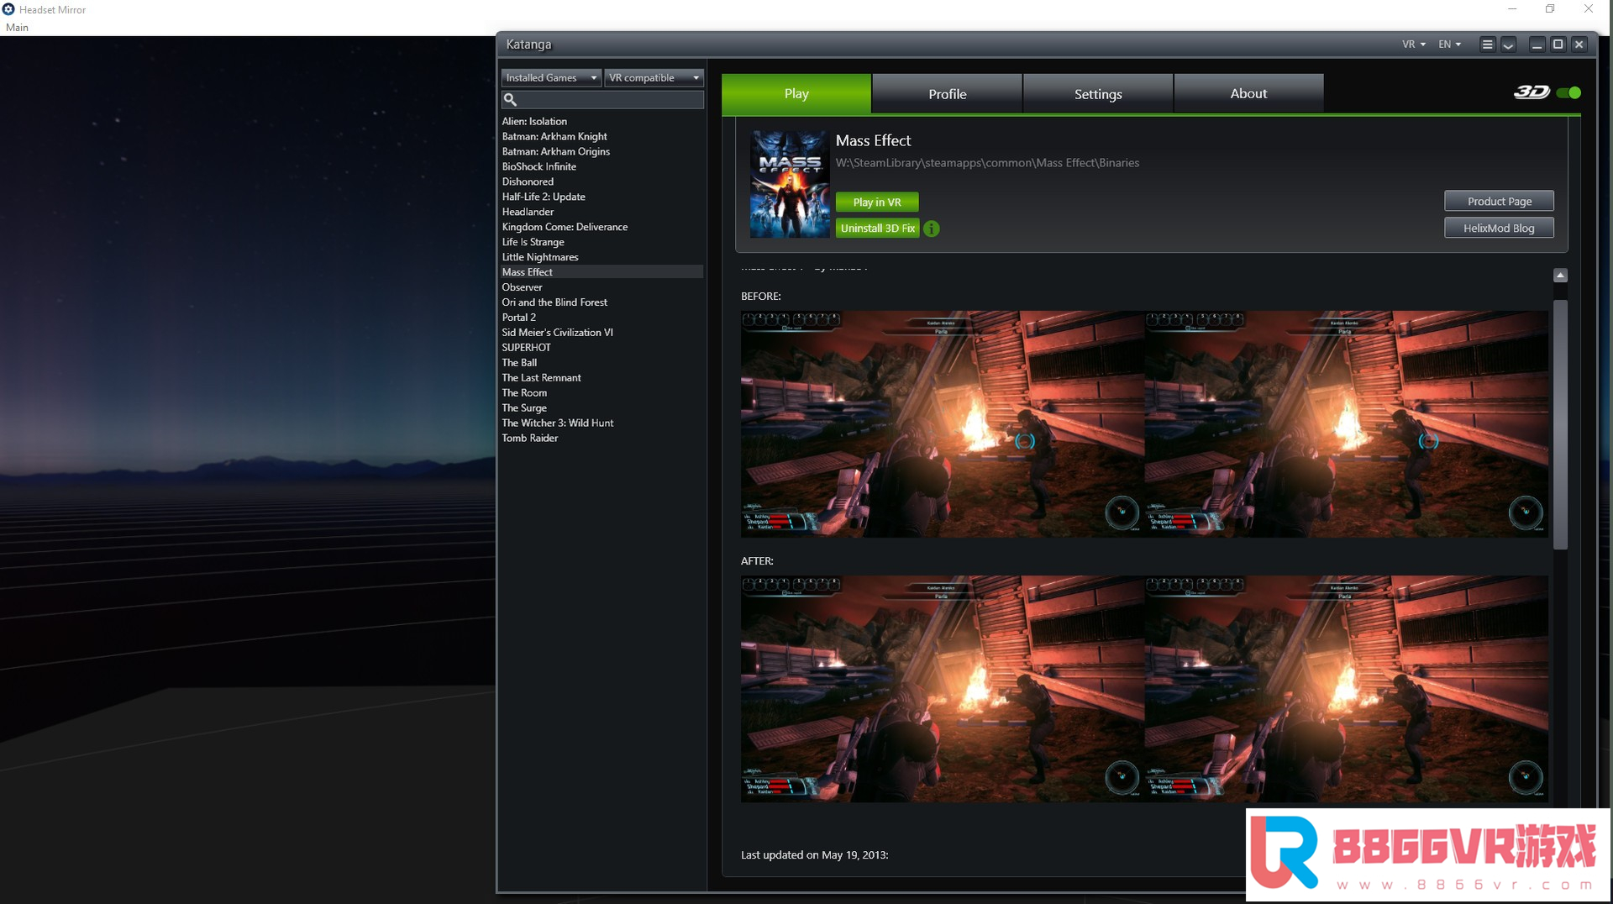Select The Witcher 3: Wild Hunt

(602, 423)
